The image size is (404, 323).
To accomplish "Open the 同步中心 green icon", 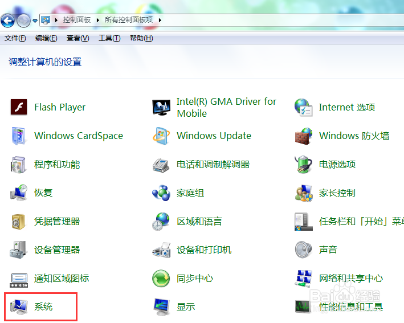I will pos(161,279).
